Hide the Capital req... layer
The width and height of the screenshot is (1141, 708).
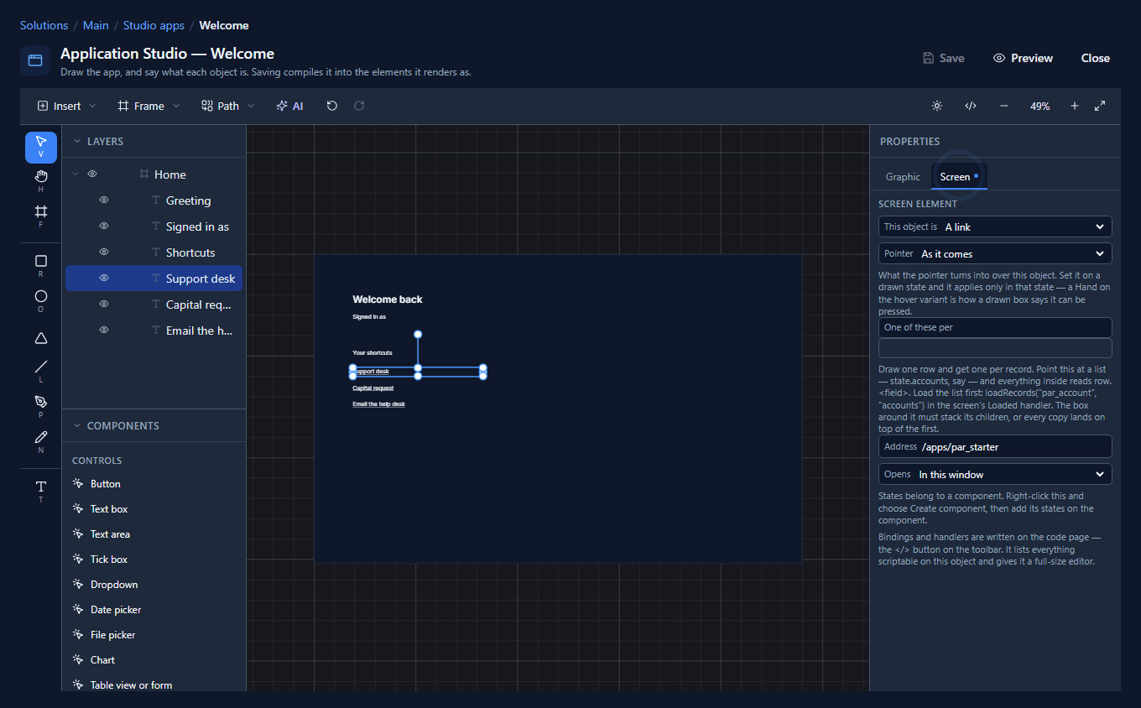pos(104,305)
